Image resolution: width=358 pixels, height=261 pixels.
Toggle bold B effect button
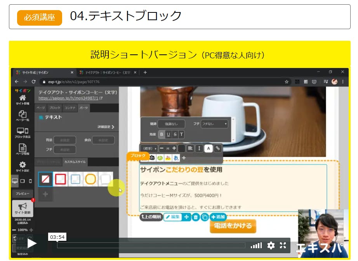click(162, 134)
